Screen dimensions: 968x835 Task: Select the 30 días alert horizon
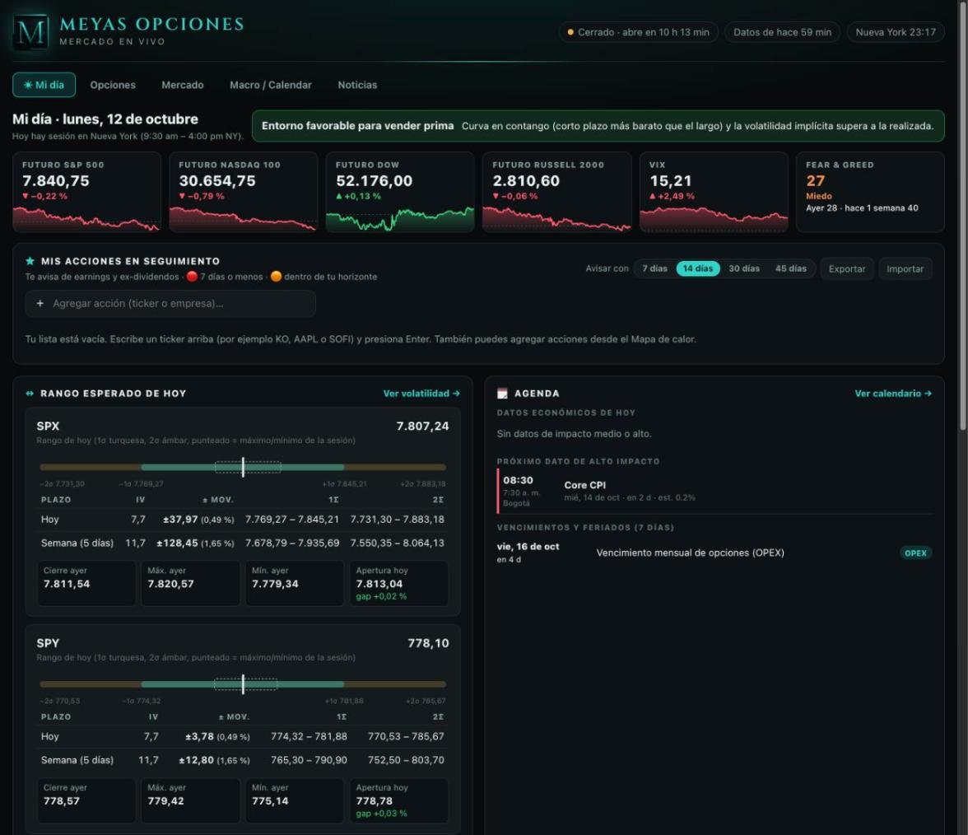pos(744,268)
